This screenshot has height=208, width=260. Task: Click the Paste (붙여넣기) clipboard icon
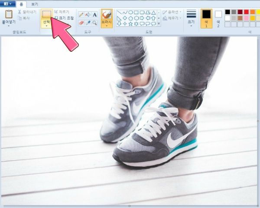(x=9, y=14)
